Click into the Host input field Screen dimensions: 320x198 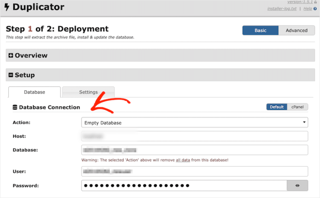[x=195, y=136]
